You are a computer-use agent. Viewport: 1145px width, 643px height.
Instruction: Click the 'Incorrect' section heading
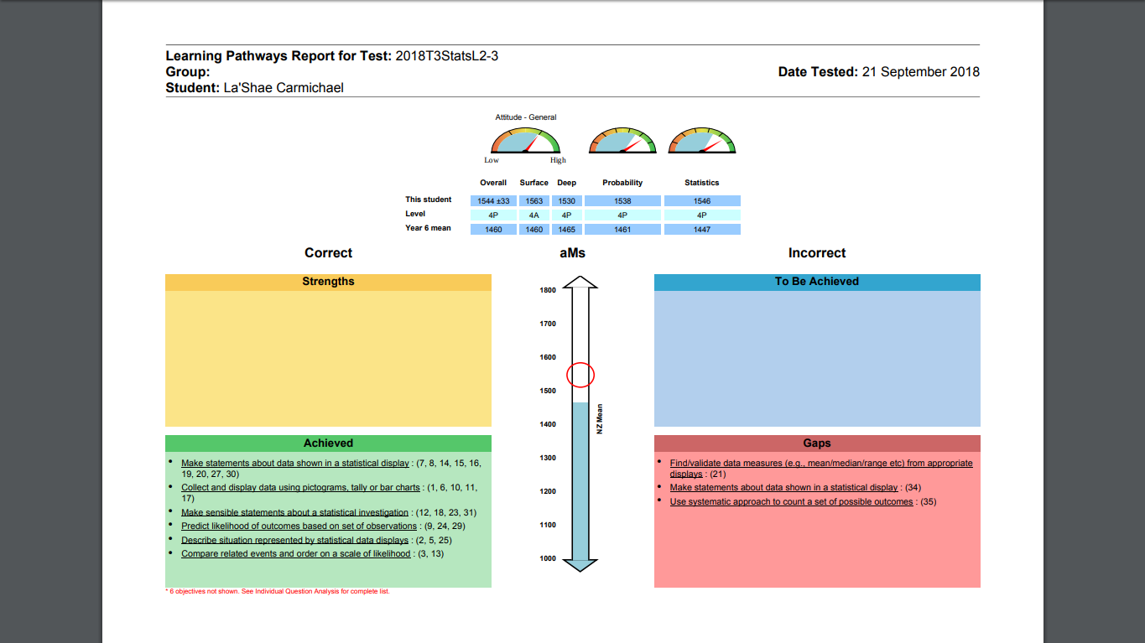pos(817,253)
